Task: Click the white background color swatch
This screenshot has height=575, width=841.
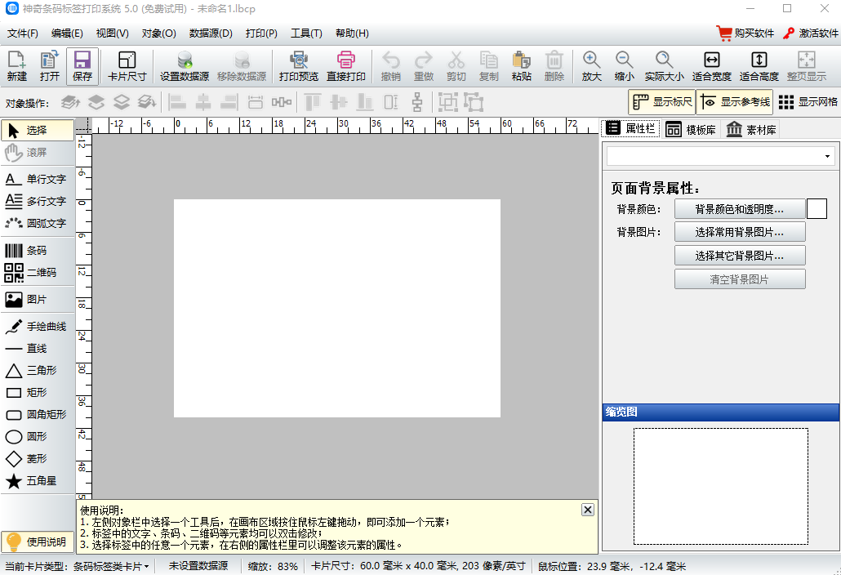Action: pos(817,209)
